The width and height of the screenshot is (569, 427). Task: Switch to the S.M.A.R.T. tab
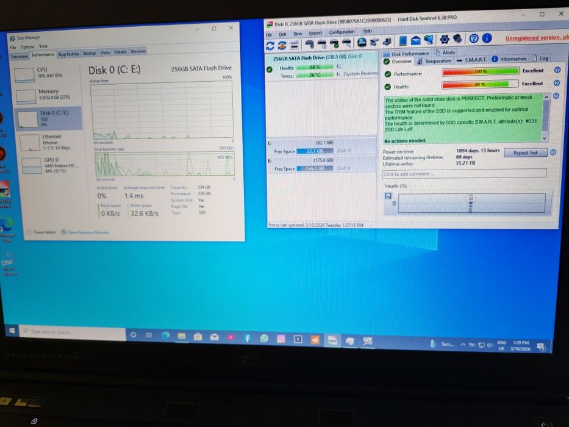tap(472, 60)
